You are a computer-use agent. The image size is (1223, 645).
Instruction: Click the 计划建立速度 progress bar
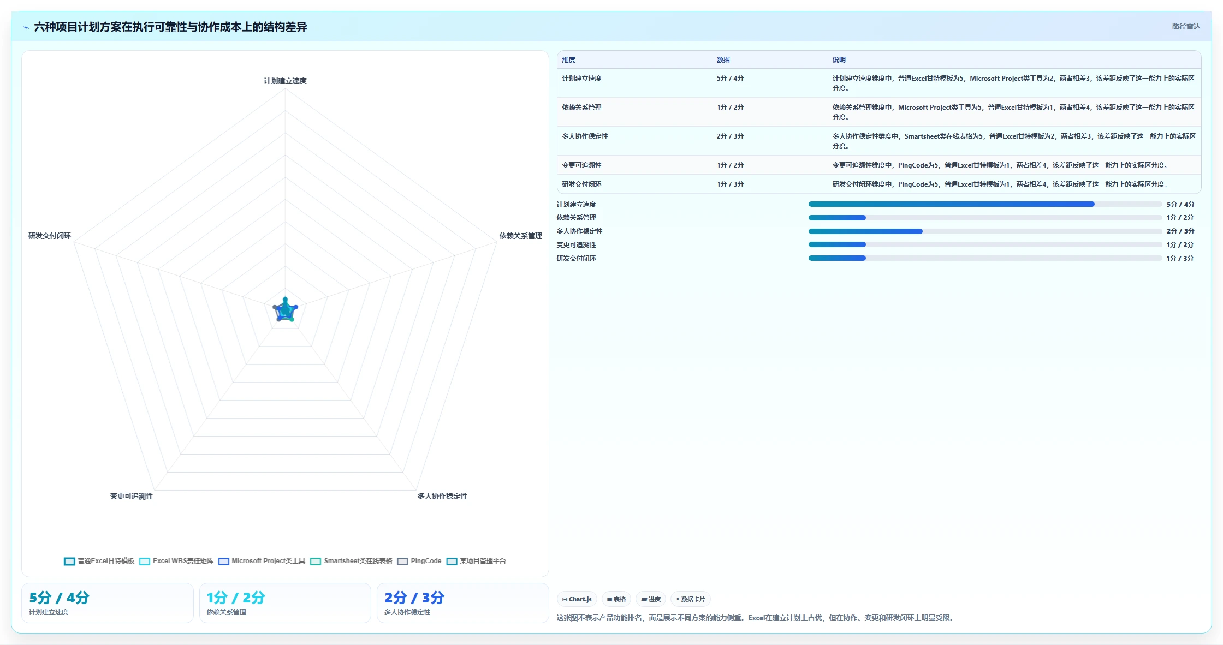[985, 204]
